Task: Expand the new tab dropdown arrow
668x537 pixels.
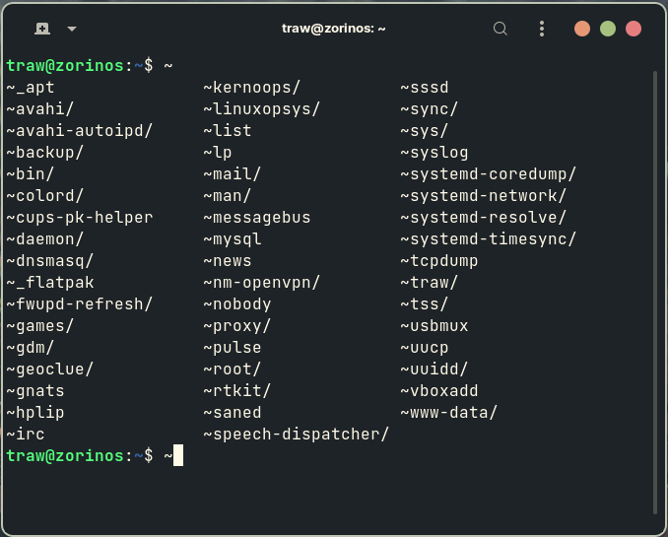Action: click(72, 29)
